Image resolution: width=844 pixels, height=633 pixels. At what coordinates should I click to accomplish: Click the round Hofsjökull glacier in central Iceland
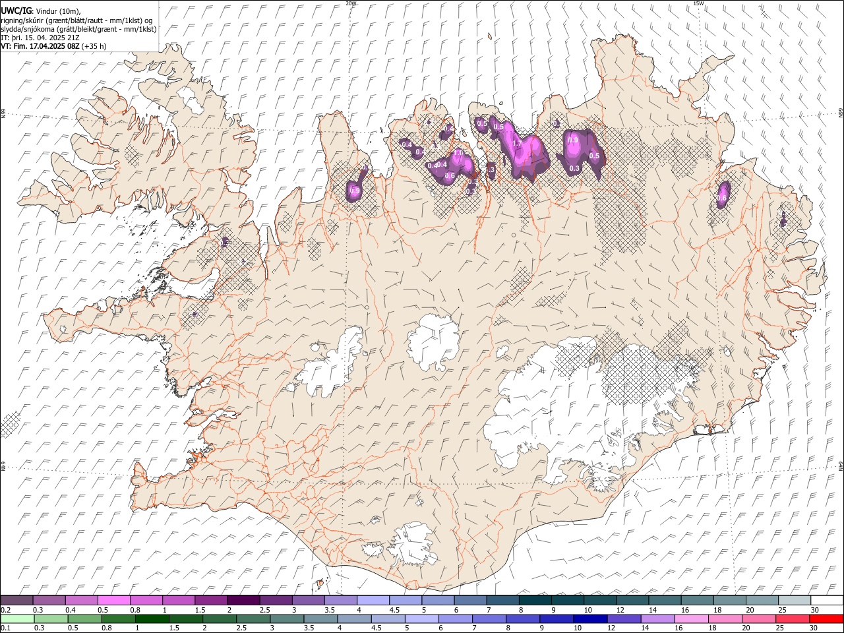coord(433,342)
